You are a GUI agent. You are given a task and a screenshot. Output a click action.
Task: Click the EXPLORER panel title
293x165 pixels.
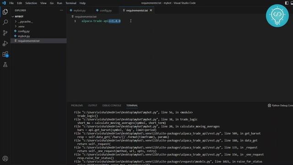(20, 11)
